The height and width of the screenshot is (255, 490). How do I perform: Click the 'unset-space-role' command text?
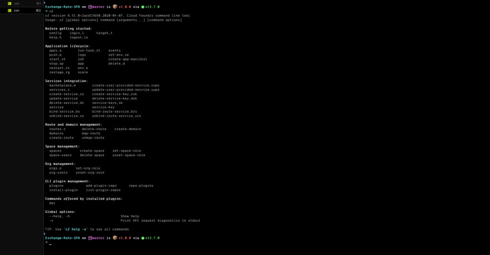coord(129,155)
